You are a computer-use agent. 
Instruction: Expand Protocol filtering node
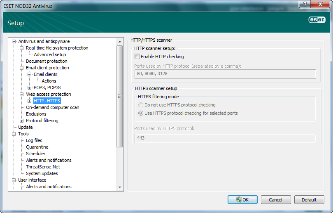(21, 121)
